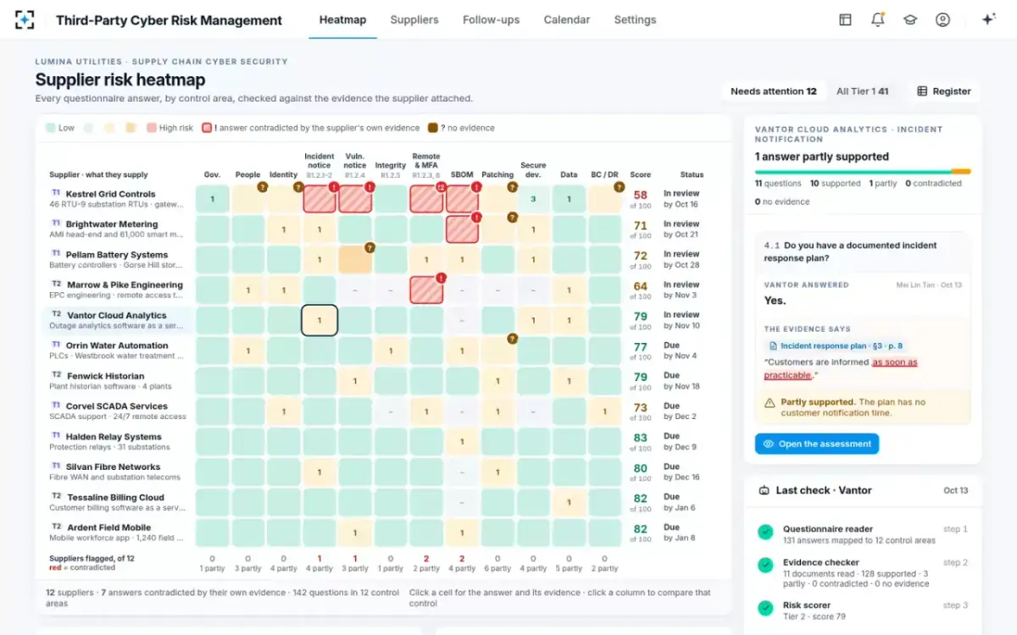1017x635 pixels.
Task: Click the High risk legend swatch
Action: (152, 128)
